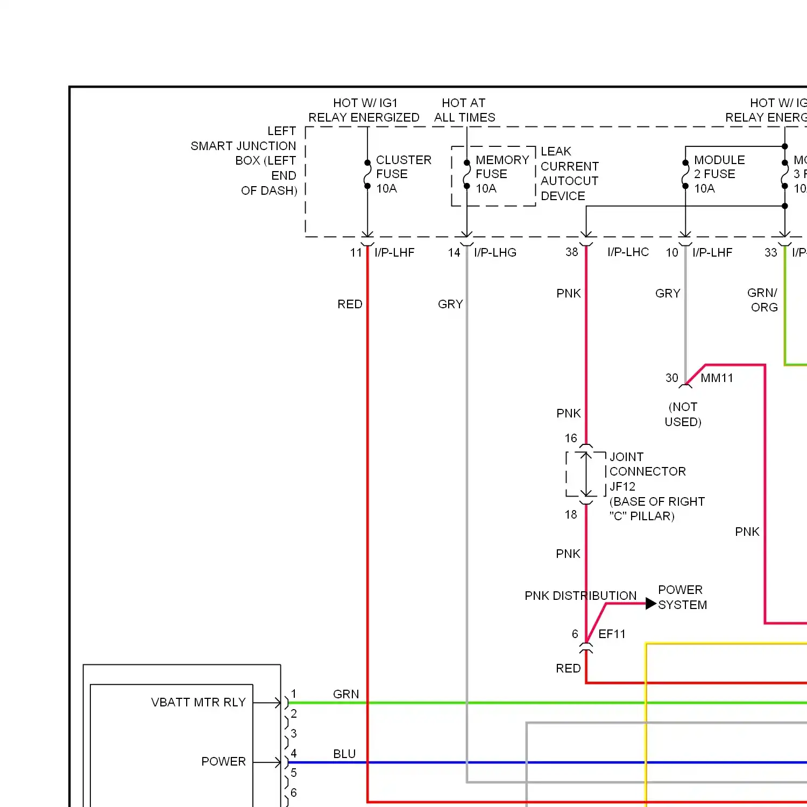Click the (NOT USED) note

(x=683, y=414)
